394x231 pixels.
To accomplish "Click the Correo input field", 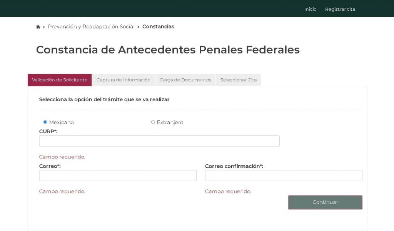I will (x=117, y=175).
